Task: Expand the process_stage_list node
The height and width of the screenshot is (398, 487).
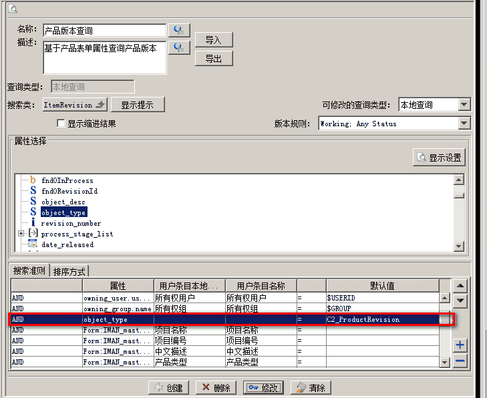Action: tap(21, 234)
